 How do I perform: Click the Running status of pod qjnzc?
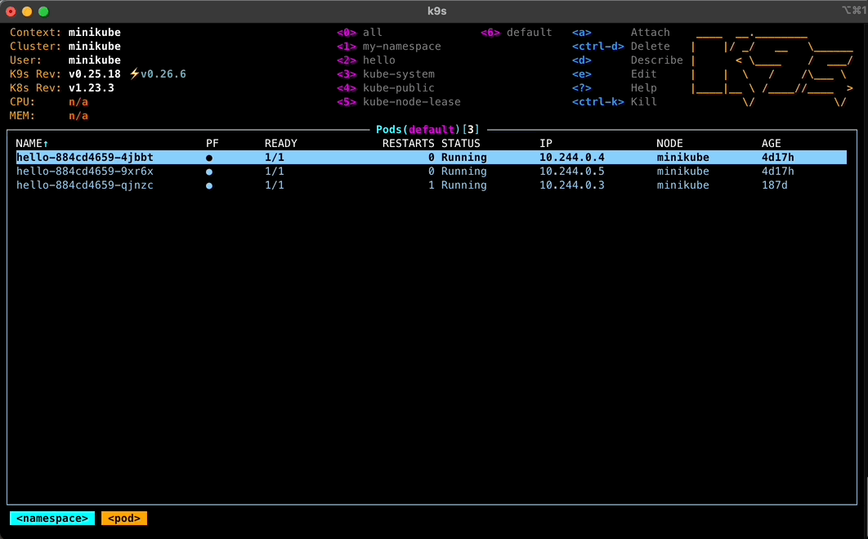(464, 185)
